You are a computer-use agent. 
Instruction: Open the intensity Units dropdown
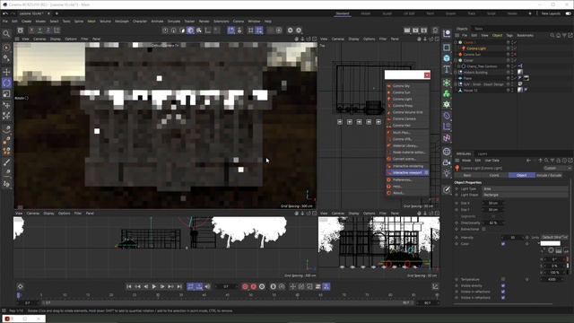click(x=554, y=237)
